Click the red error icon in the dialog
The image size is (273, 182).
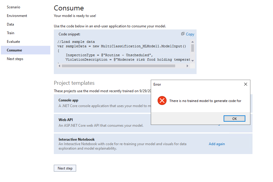tap(162, 101)
